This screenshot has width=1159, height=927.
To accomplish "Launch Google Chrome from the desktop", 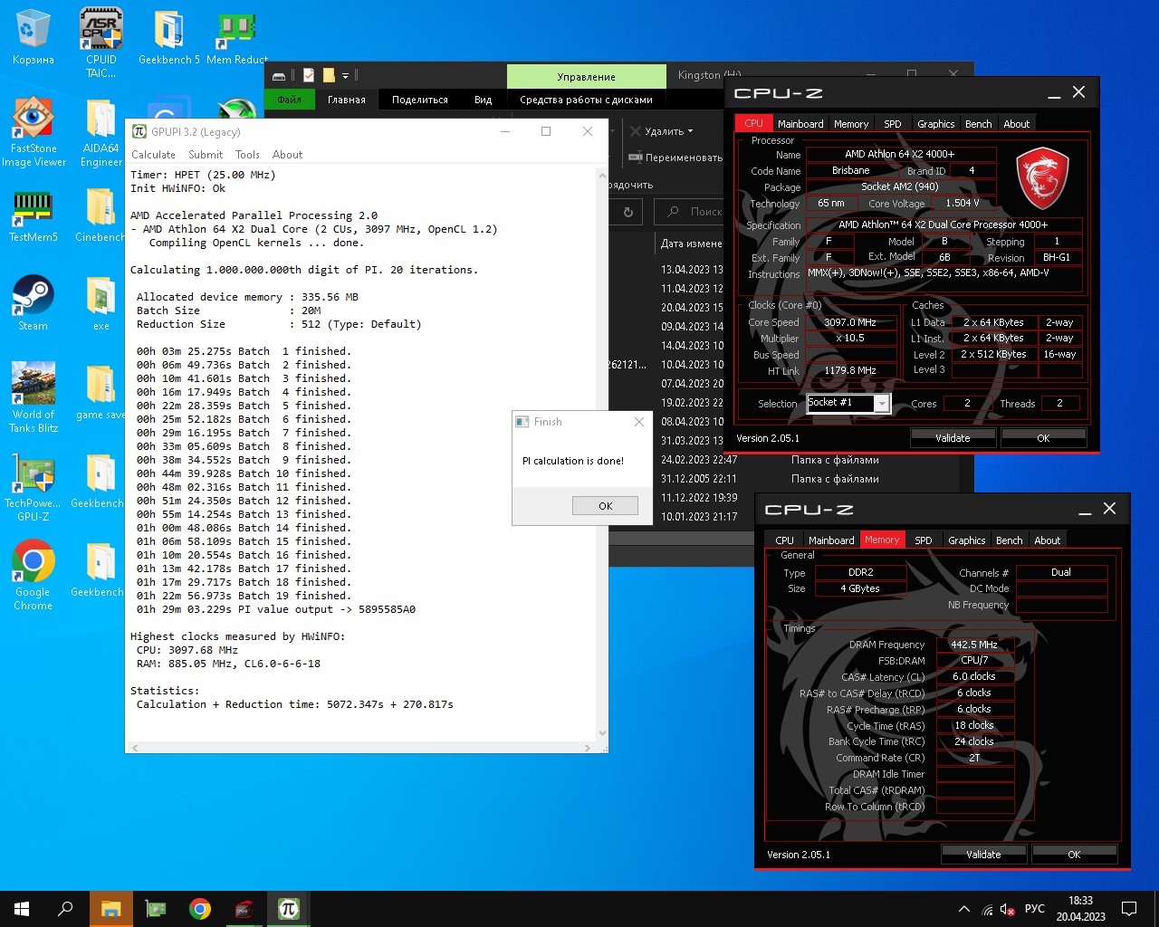I will pos(33,576).
